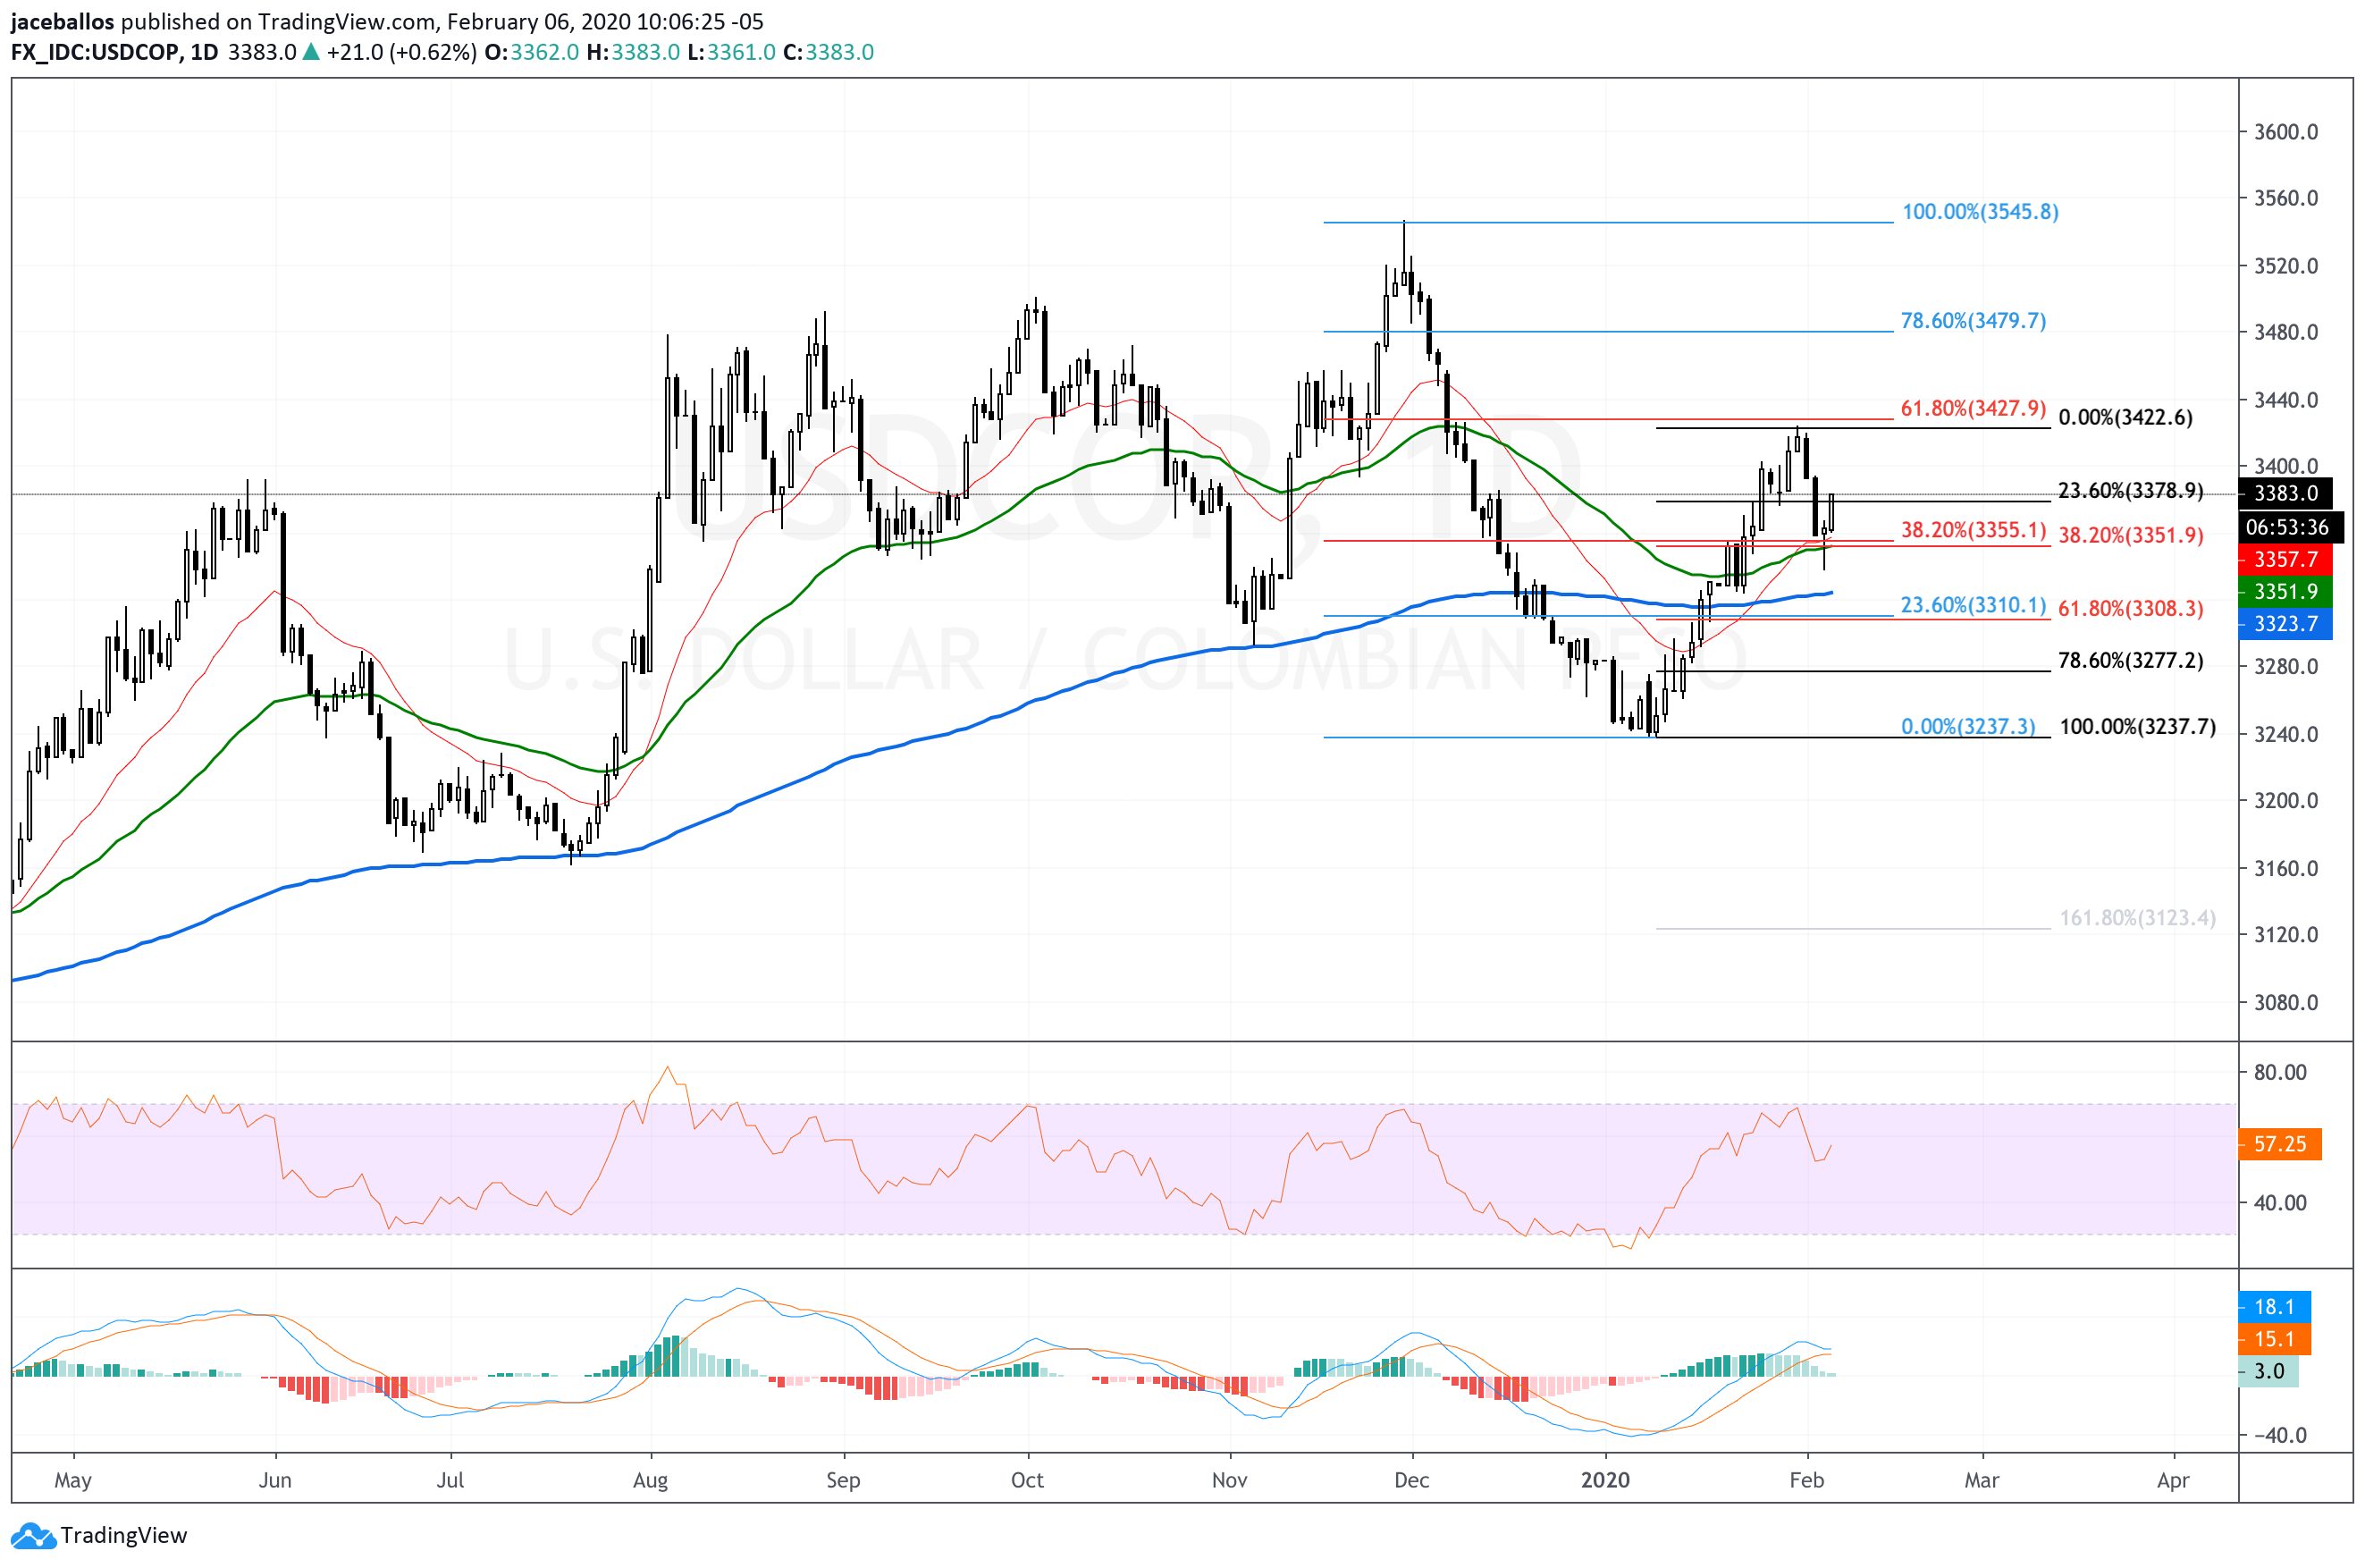Click the orange signal value tag 15.1
Screen dimensions: 2365x1568
2275,1339
